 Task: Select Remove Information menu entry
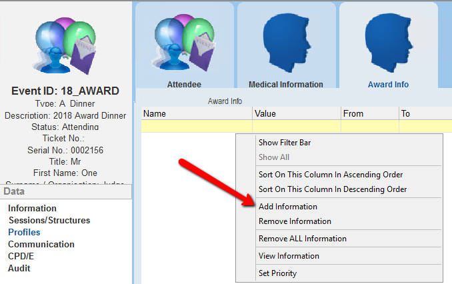coord(295,221)
